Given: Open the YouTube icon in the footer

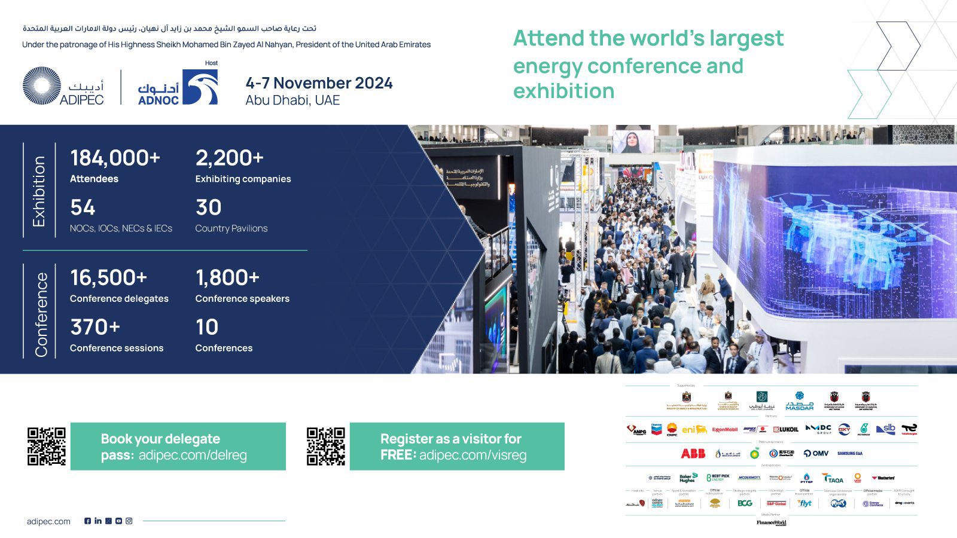Looking at the screenshot, I should [118, 521].
